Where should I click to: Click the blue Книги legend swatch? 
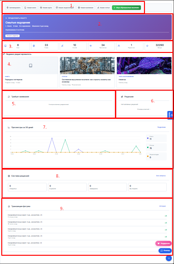[148, 138]
